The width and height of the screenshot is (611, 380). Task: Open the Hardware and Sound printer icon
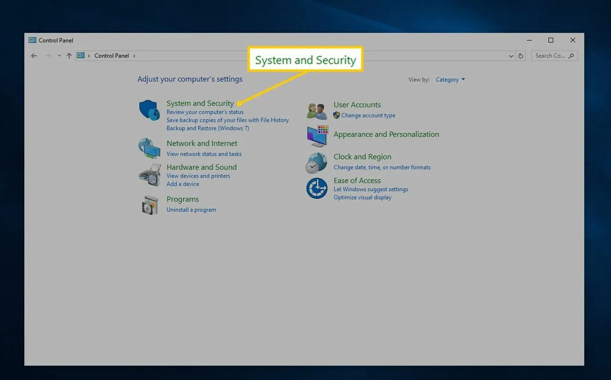[x=149, y=175]
